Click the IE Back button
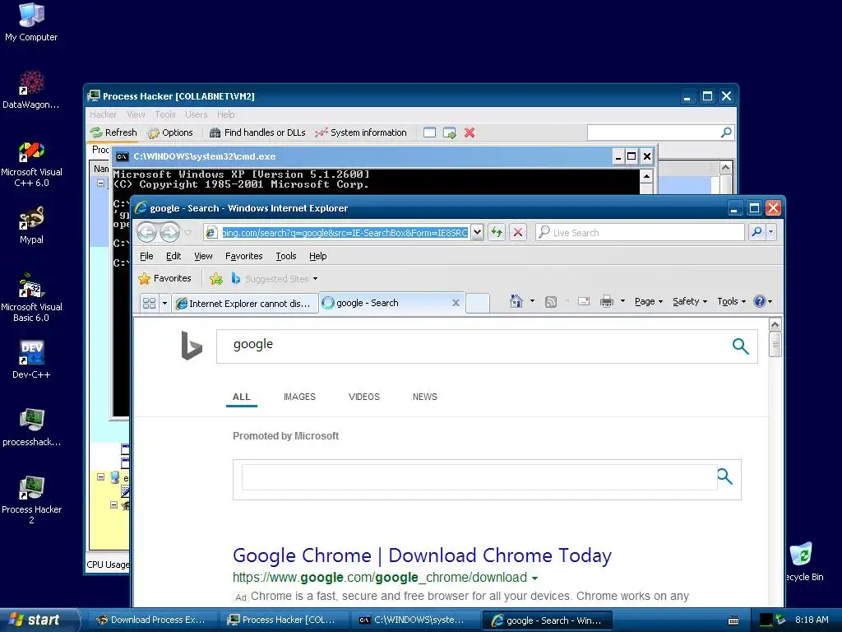Image resolution: width=842 pixels, height=632 pixels. (146, 232)
